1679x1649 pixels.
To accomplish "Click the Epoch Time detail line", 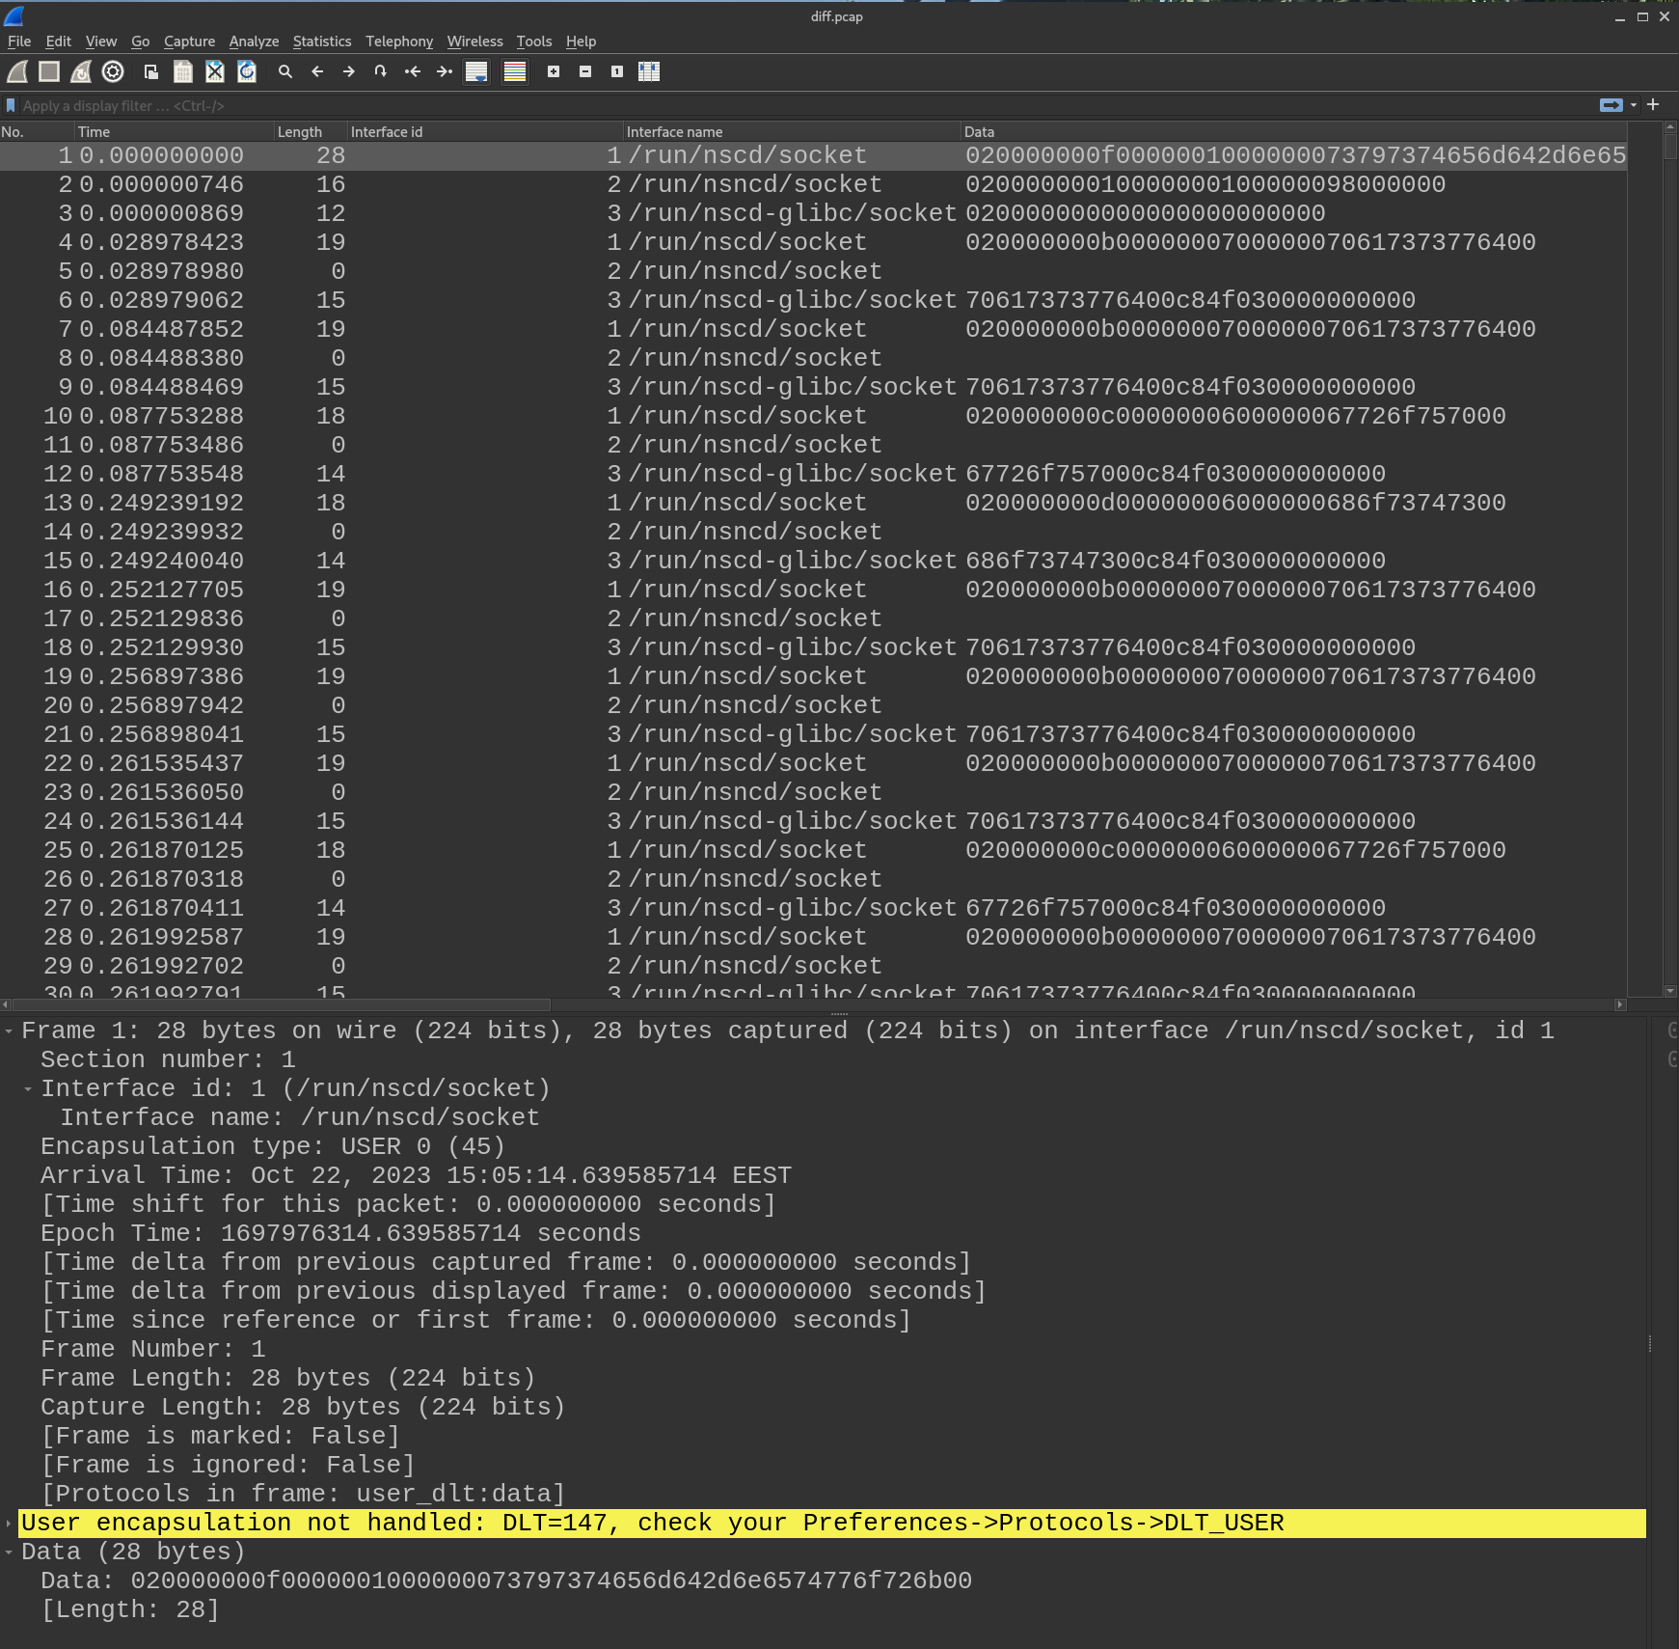I will (340, 1233).
